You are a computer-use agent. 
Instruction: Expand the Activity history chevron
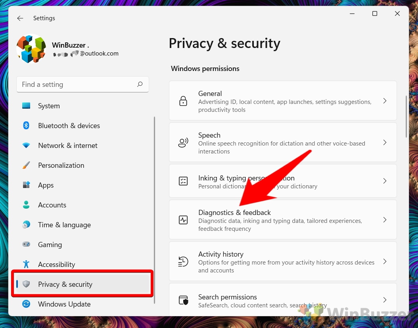tap(385, 261)
